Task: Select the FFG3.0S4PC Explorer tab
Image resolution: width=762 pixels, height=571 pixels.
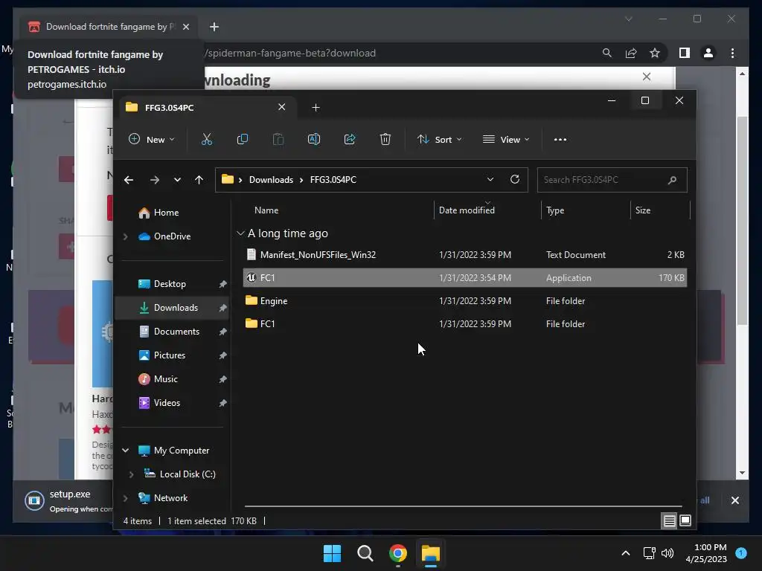Action: click(x=207, y=107)
